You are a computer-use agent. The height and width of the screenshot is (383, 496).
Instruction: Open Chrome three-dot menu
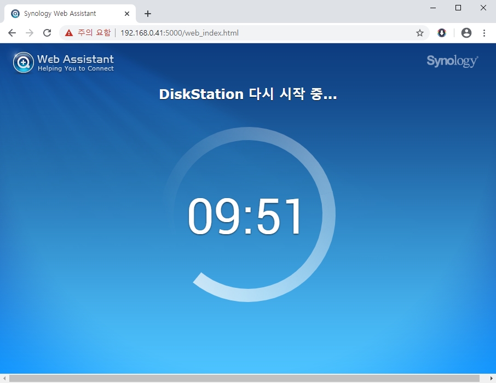coord(484,33)
